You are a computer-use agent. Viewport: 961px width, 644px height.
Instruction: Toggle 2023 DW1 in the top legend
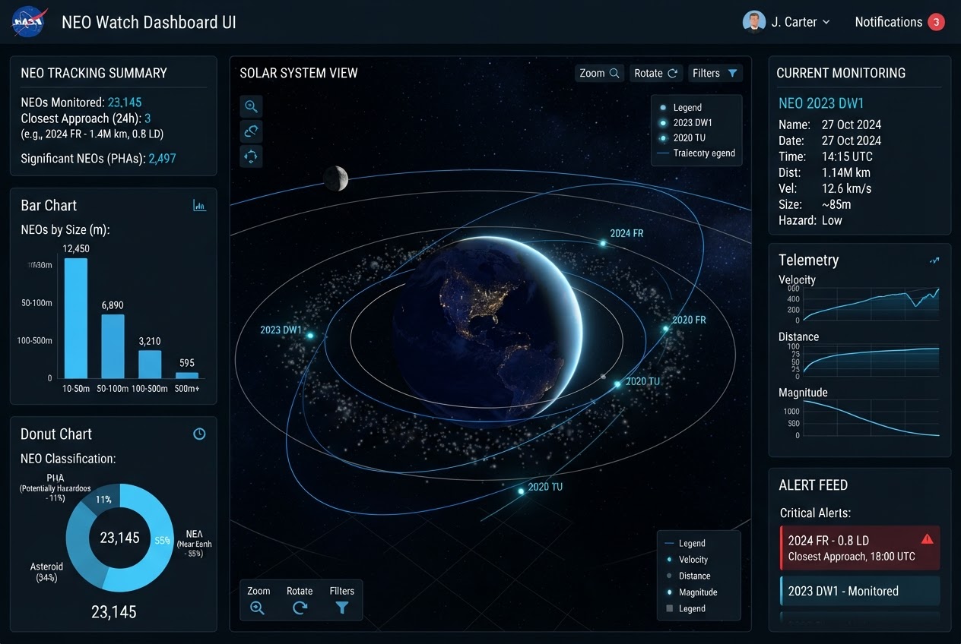[x=687, y=122]
